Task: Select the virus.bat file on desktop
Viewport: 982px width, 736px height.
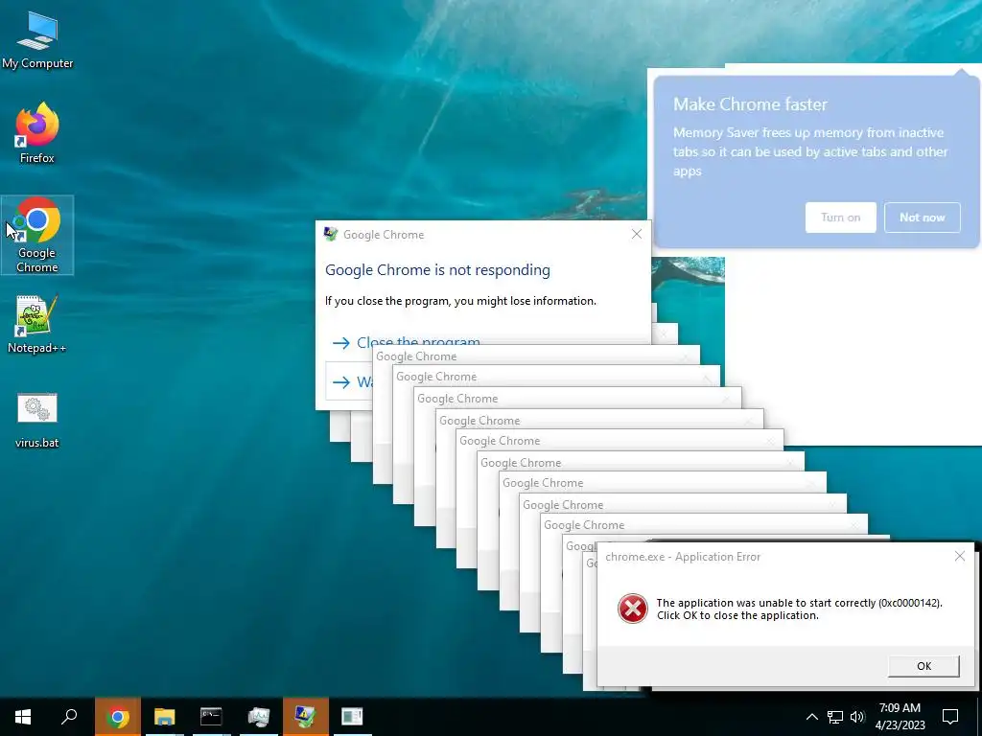Action: coord(37,420)
